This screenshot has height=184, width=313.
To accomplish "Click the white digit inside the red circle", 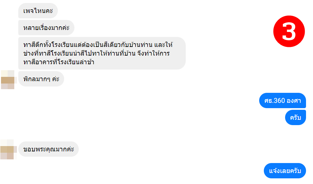I will click(289, 31).
